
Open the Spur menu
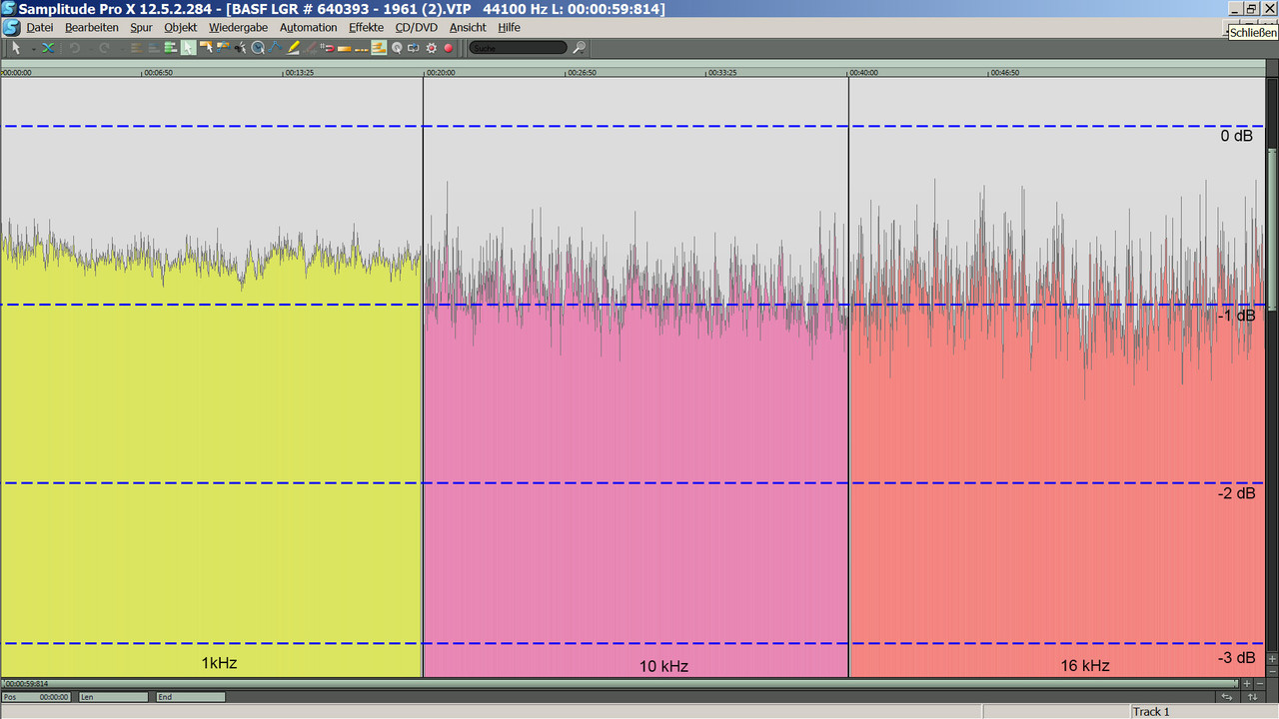tap(141, 27)
